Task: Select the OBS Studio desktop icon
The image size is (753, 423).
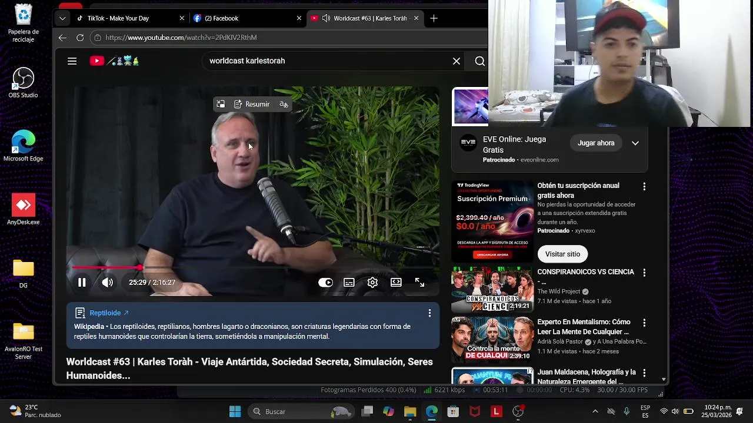Action: [x=24, y=83]
